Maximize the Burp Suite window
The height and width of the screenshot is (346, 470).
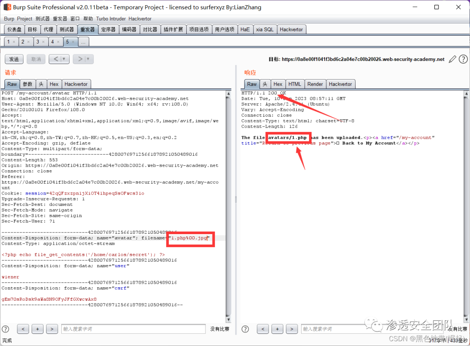click(436, 7)
